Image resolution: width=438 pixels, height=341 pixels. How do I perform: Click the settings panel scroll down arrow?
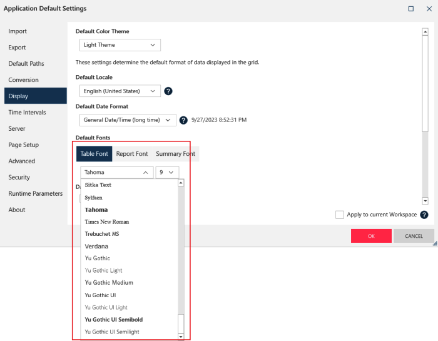click(425, 200)
